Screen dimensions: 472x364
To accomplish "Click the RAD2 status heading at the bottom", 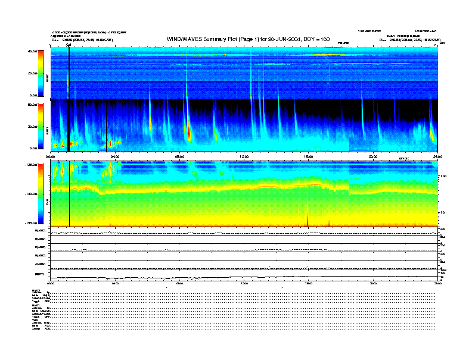I will 36,290.
